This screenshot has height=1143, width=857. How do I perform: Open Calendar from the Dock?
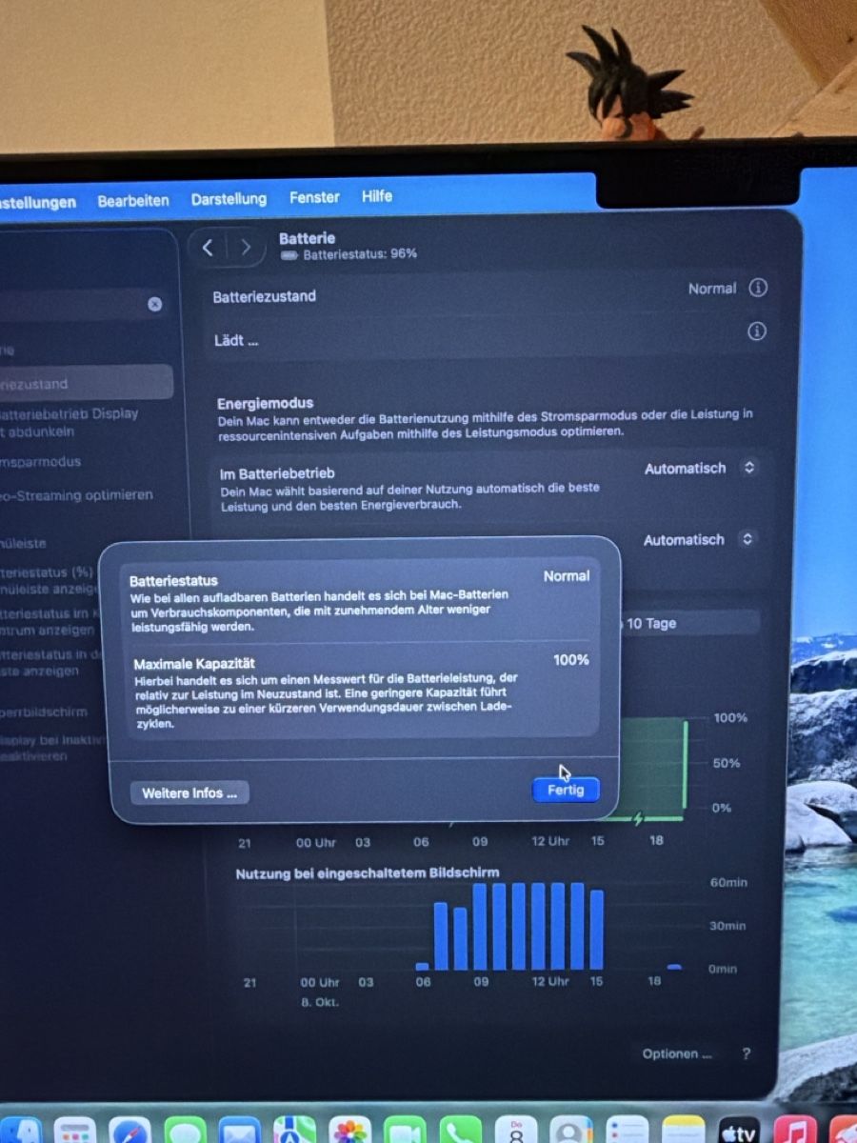[516, 1132]
